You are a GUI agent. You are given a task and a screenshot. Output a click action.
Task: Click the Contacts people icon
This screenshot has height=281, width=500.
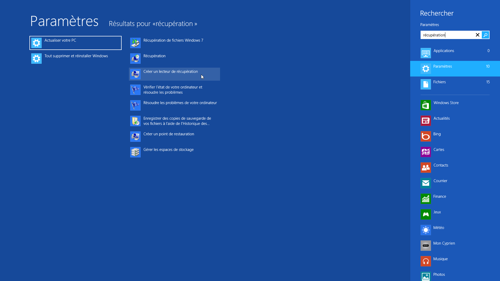pyautogui.click(x=426, y=168)
